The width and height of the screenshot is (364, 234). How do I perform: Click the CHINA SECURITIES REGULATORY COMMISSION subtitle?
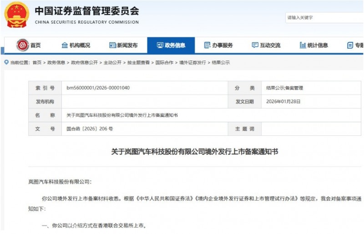tap(87, 22)
